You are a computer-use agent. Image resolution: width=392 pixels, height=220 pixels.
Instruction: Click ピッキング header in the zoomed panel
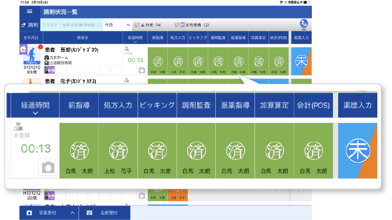pyautogui.click(x=157, y=105)
